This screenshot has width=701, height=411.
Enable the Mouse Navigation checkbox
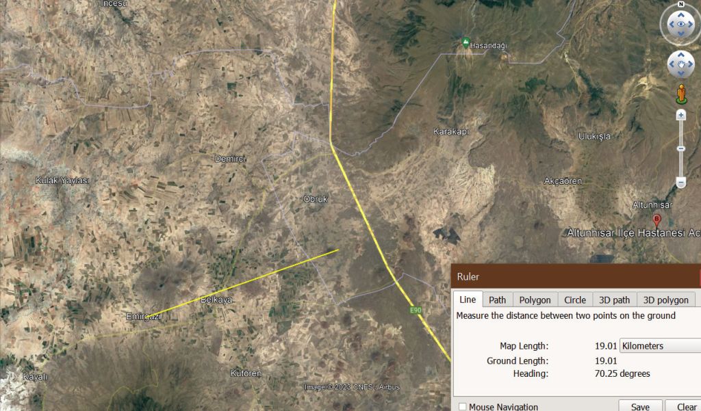(463, 406)
